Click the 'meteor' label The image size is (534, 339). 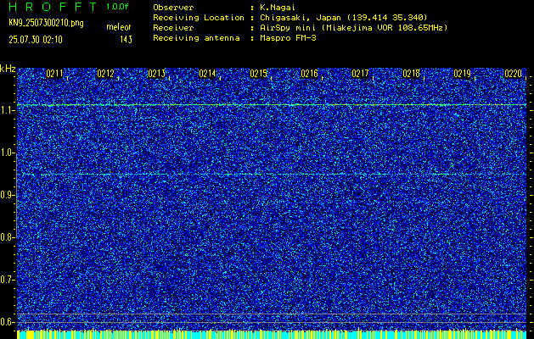(119, 27)
